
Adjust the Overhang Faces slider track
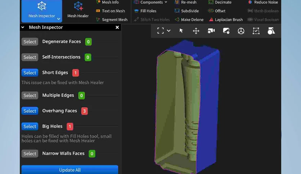point(104,111)
